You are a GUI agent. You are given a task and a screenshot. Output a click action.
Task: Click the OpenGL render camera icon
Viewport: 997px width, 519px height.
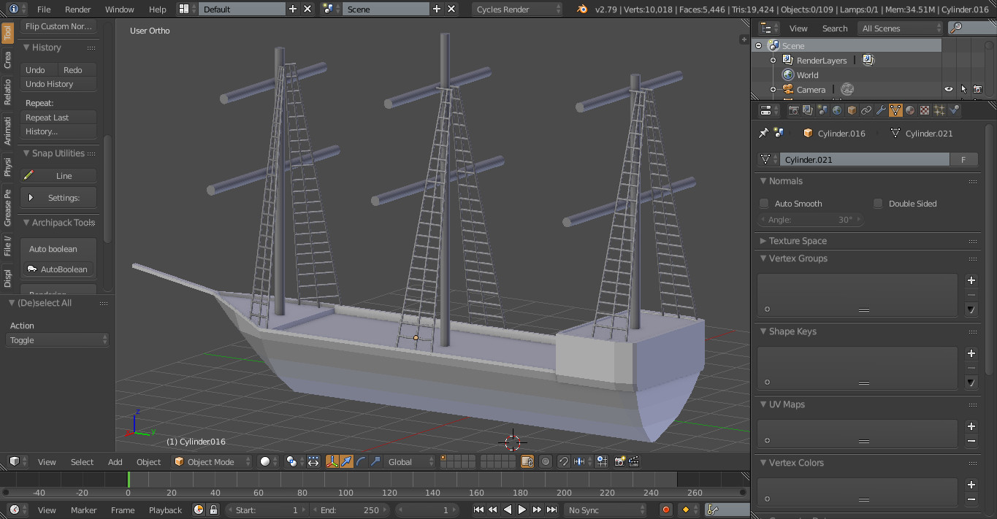pos(621,461)
